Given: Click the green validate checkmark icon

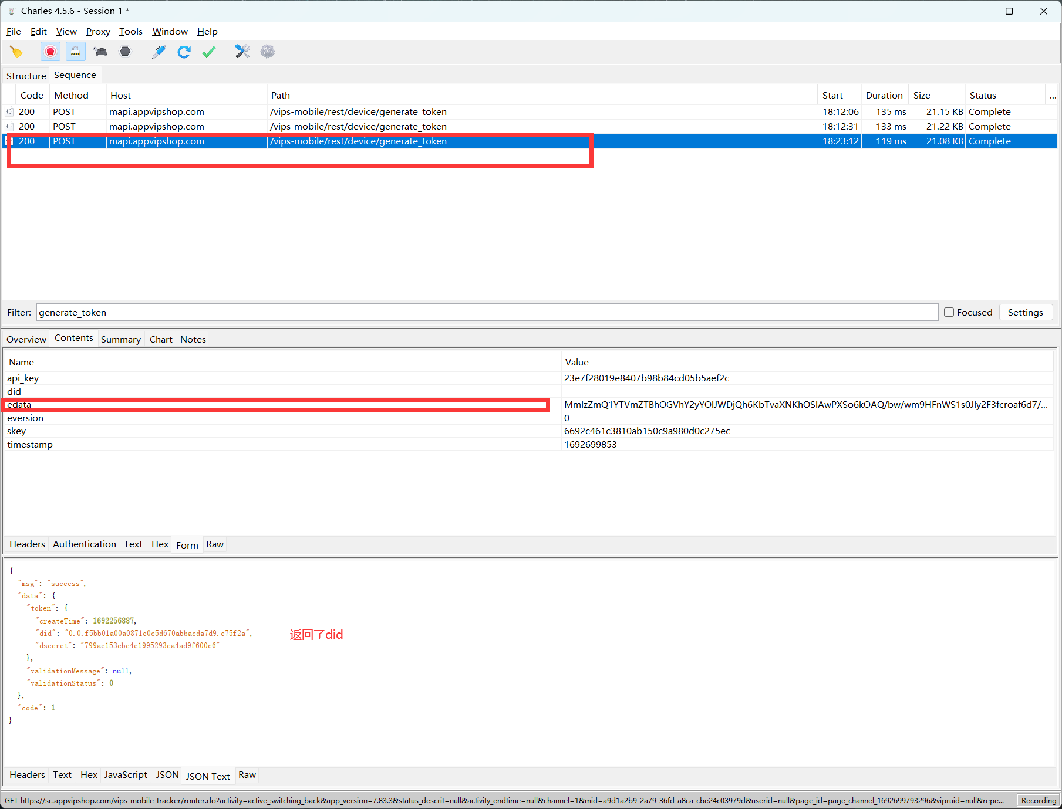Looking at the screenshot, I should pyautogui.click(x=209, y=52).
